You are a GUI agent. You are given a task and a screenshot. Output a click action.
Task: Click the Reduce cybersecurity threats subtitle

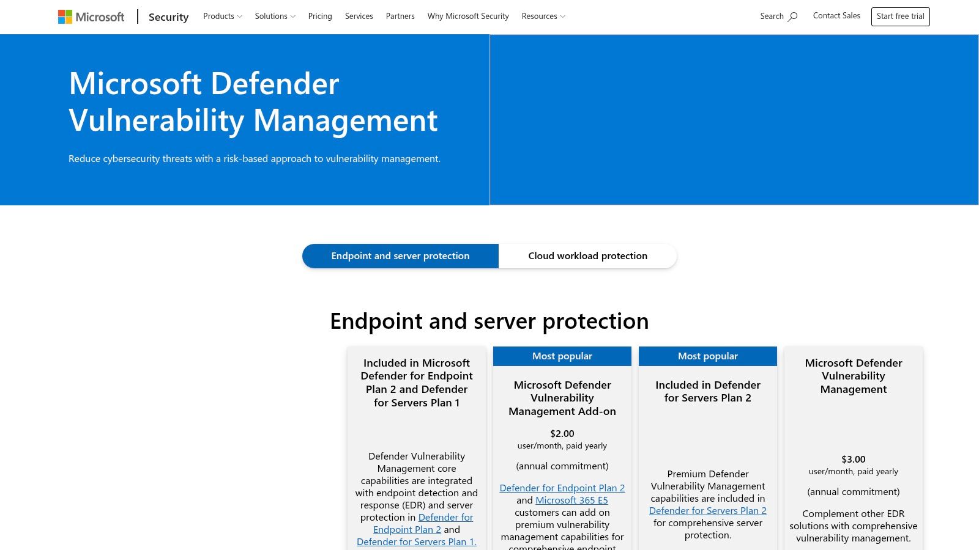click(255, 158)
